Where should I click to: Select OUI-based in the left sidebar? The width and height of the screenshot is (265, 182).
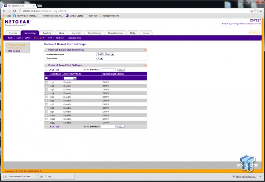pos(14,51)
